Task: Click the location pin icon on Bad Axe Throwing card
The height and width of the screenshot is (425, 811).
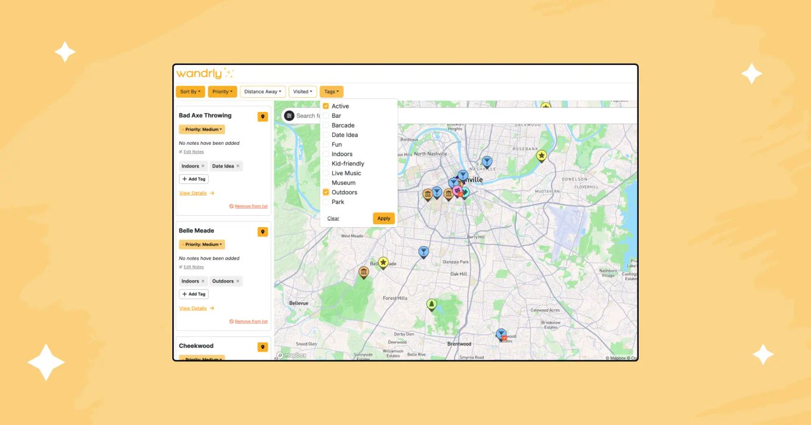Action: pos(262,117)
